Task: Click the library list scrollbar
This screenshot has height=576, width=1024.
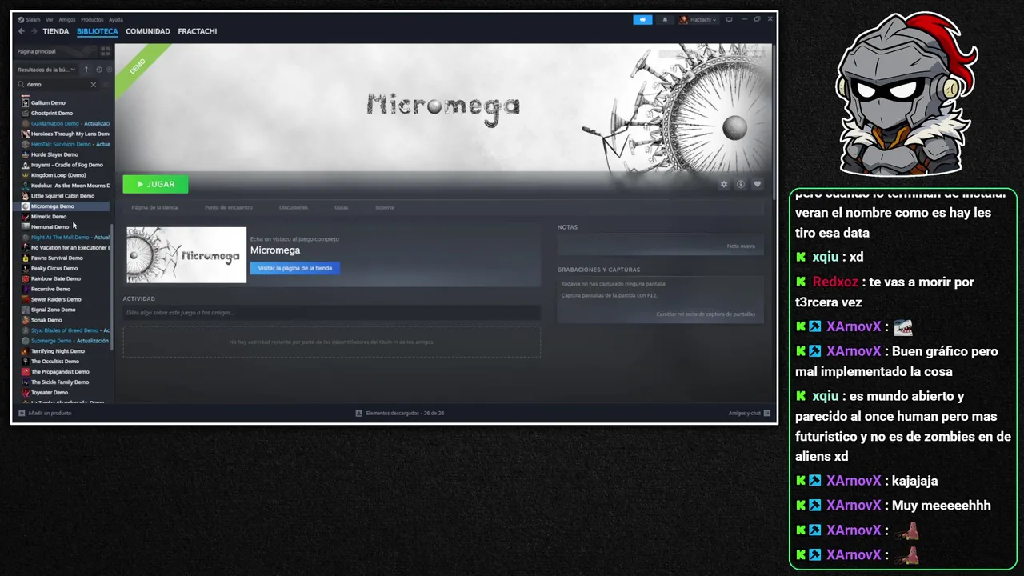Action: coord(112,286)
